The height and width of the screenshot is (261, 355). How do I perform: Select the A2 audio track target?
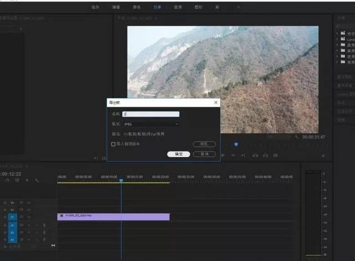pos(13,232)
